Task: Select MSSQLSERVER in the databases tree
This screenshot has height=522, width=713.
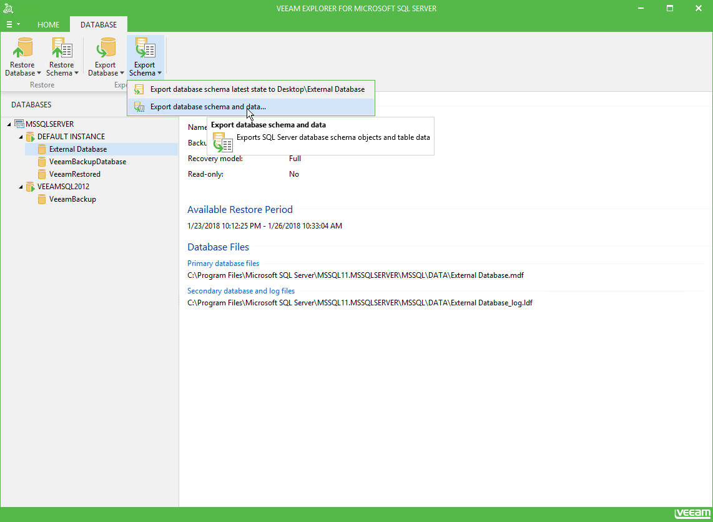Action: click(49, 124)
